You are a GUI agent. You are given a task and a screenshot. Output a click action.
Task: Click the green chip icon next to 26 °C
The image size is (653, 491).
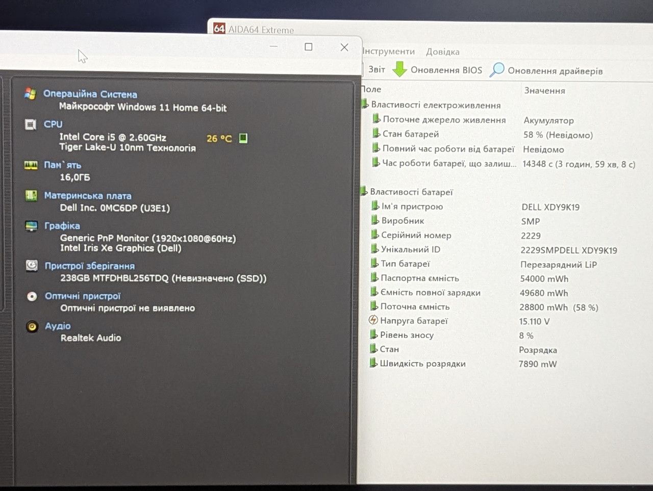243,138
